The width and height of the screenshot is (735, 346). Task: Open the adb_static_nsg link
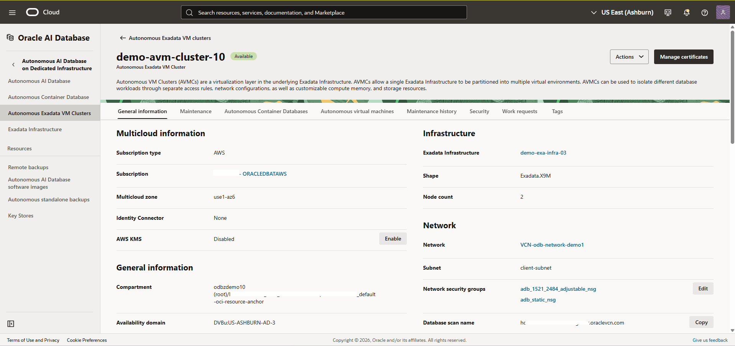click(x=538, y=300)
